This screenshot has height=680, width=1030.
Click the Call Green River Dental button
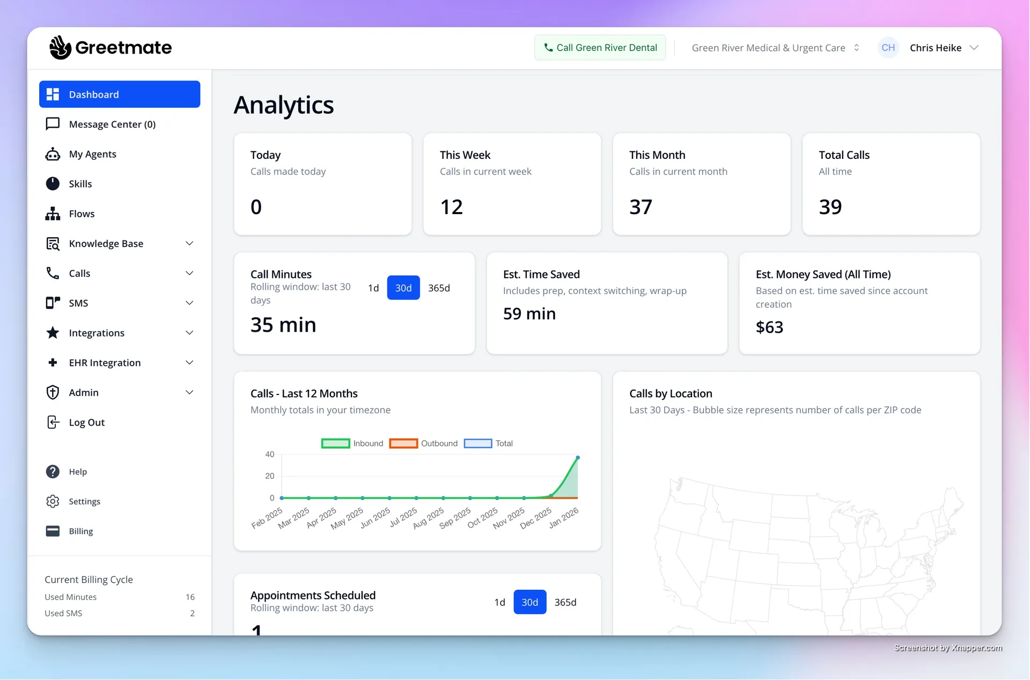tap(600, 47)
